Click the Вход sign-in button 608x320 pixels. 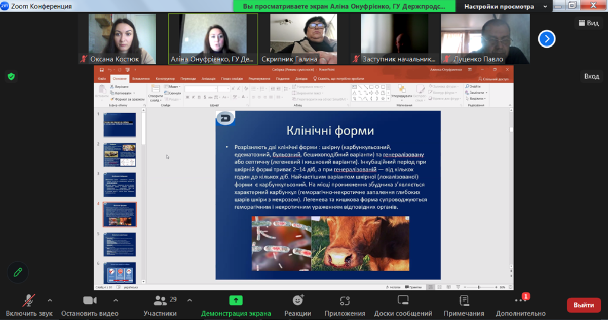(591, 76)
